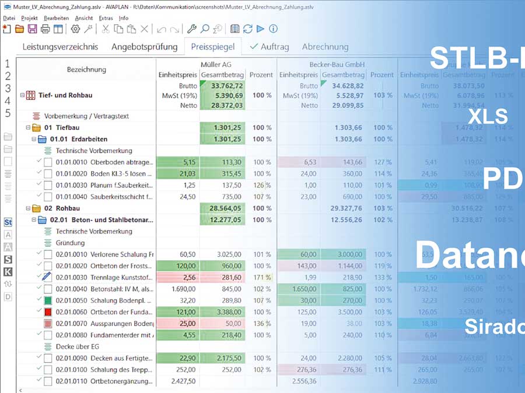This screenshot has width=525, height=393.
Task: Click the Bezeichnung column header
Action: coord(86,69)
